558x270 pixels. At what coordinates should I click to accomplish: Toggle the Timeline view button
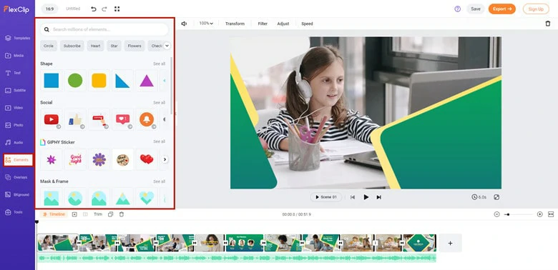(54, 214)
